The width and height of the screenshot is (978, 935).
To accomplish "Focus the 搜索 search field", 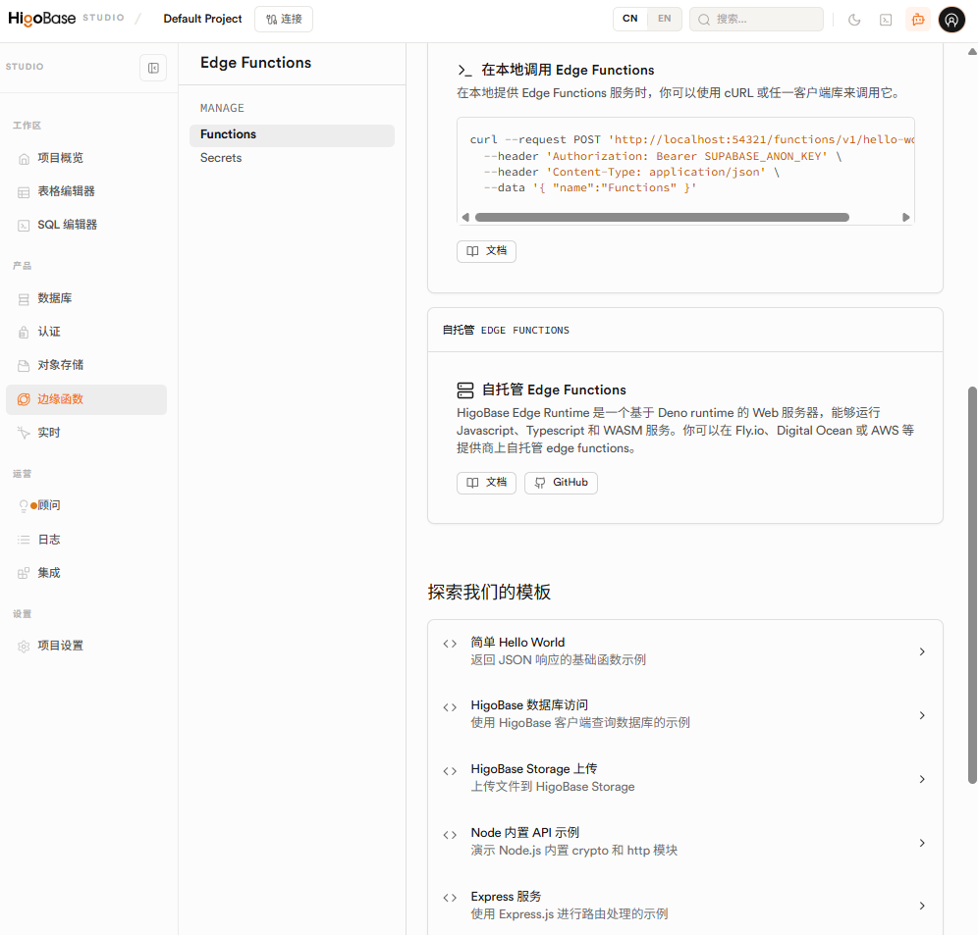I will point(756,20).
